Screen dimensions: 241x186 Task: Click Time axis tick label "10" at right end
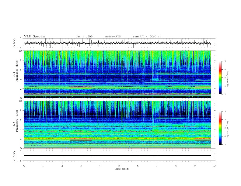click(x=214, y=166)
